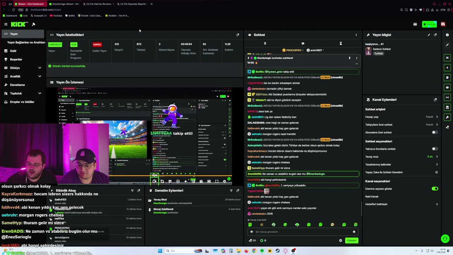
Task: Open the Windows Start button on taskbar
Action: (160, 251)
